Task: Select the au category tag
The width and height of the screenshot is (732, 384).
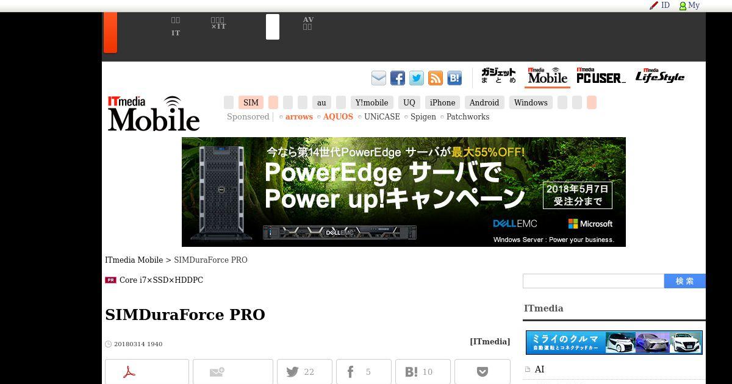Action: pyautogui.click(x=321, y=102)
